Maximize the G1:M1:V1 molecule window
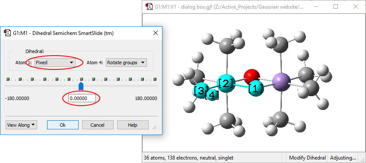The width and height of the screenshot is (366, 163). tap(336, 7)
